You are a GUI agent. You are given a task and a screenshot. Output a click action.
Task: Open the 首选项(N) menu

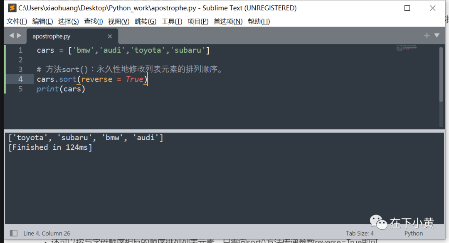pos(228,22)
